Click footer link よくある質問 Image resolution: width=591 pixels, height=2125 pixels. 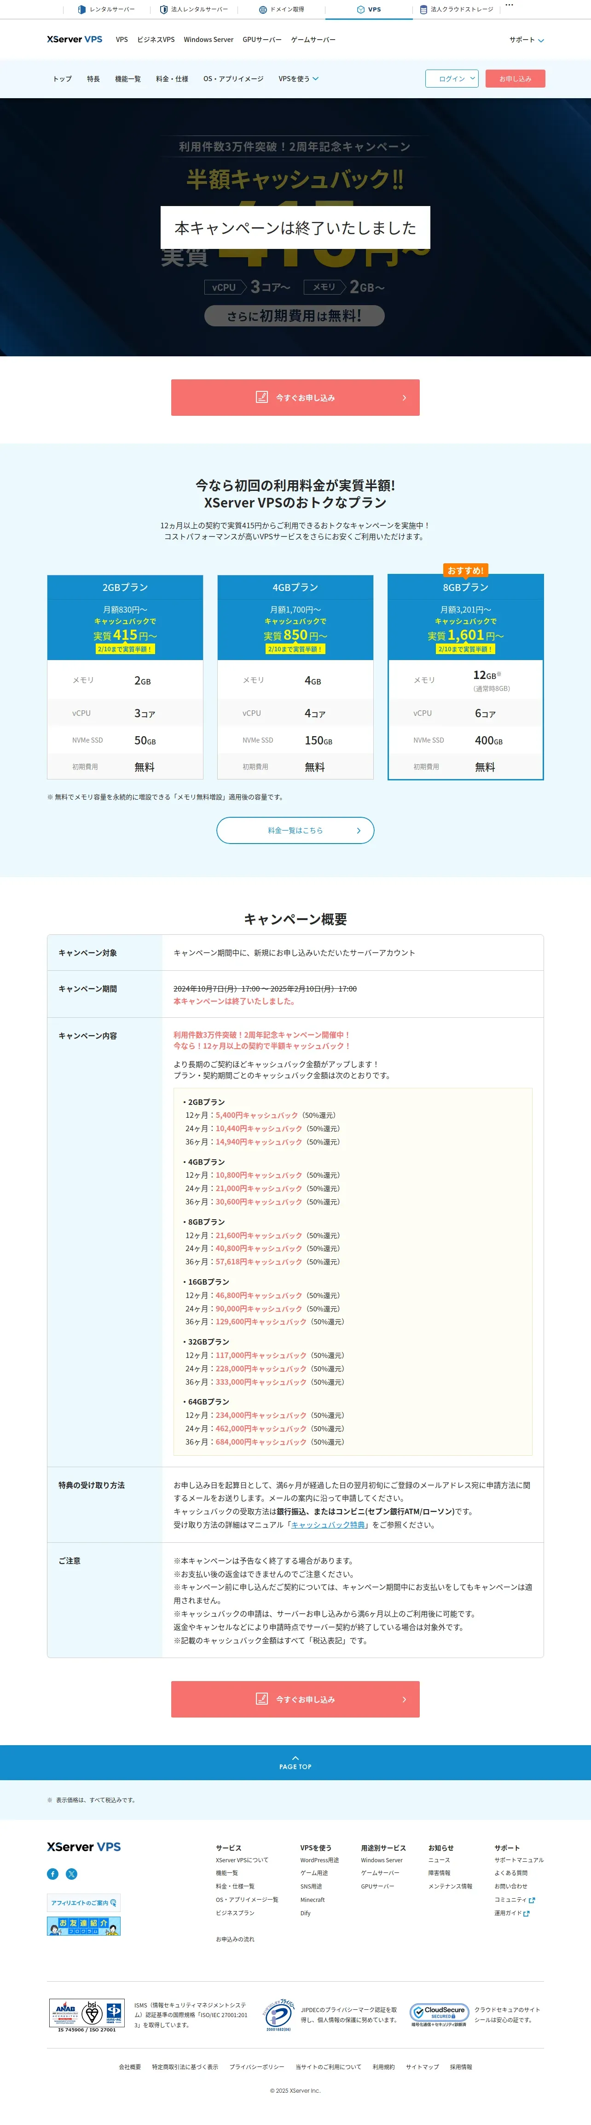point(511,1873)
